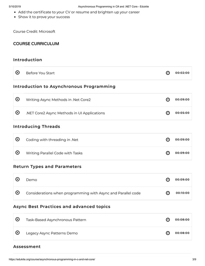
Task: Click clock icon on Before You Start row
Action: (x=168, y=73)
